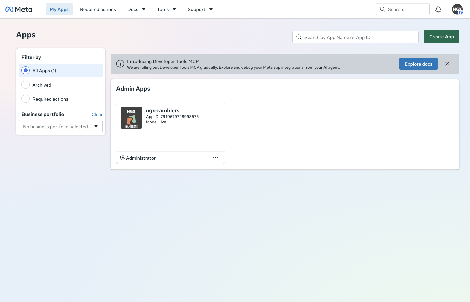Select the Archived filter

[61, 85]
